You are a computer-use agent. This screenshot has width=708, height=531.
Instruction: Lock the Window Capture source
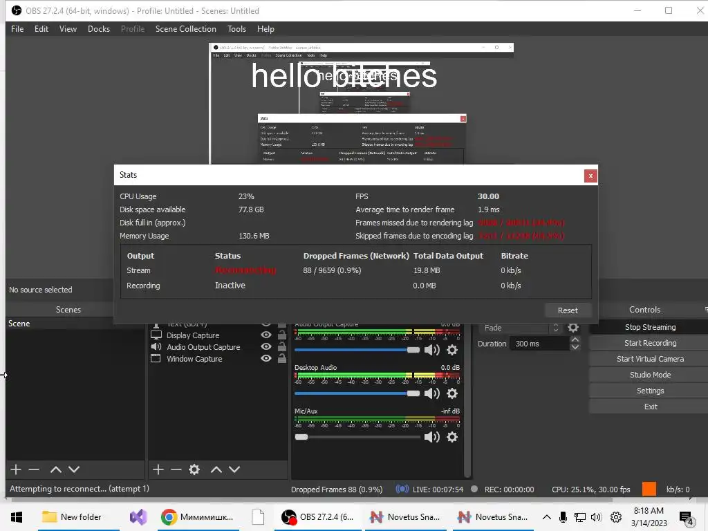(282, 358)
